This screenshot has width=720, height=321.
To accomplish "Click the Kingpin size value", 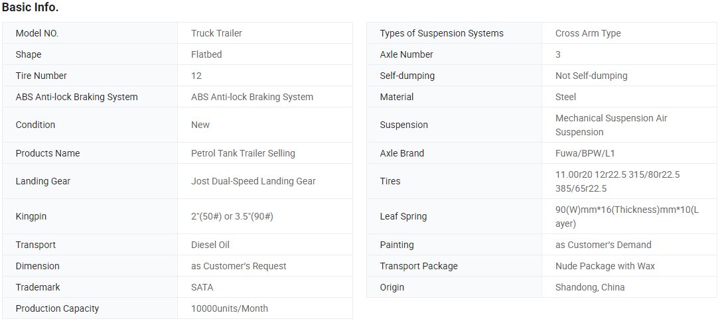I will pyautogui.click(x=232, y=216).
